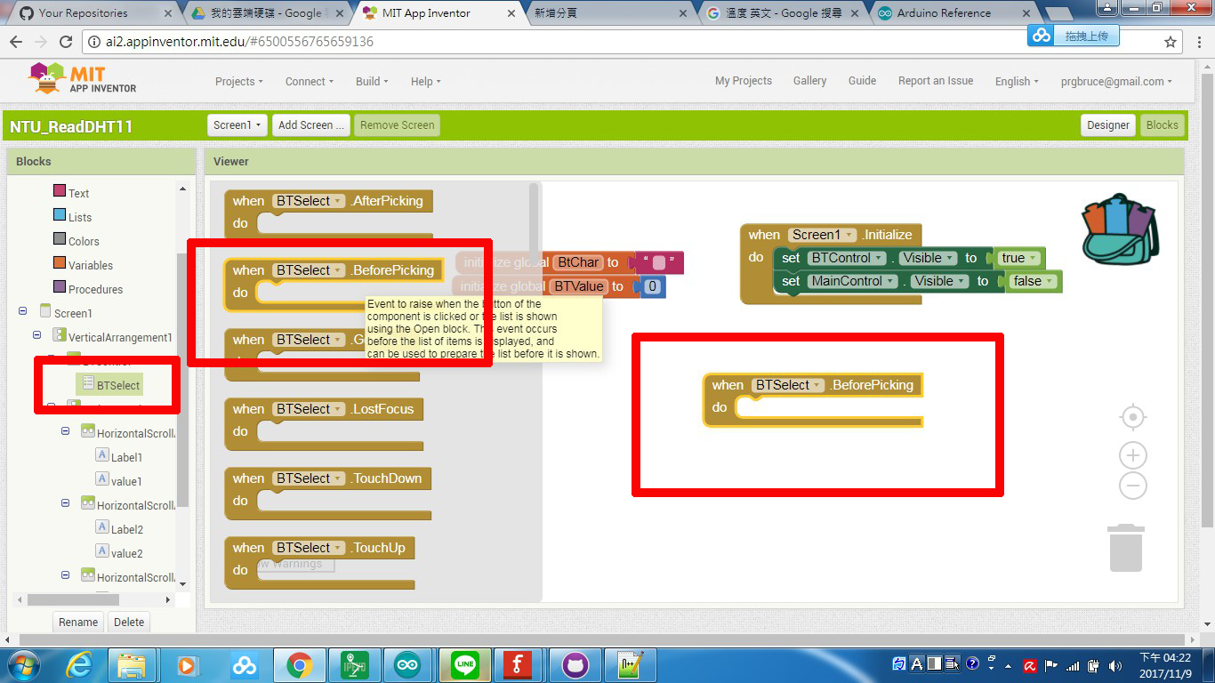Open the Gallery link
The width and height of the screenshot is (1215, 683).
tap(809, 80)
